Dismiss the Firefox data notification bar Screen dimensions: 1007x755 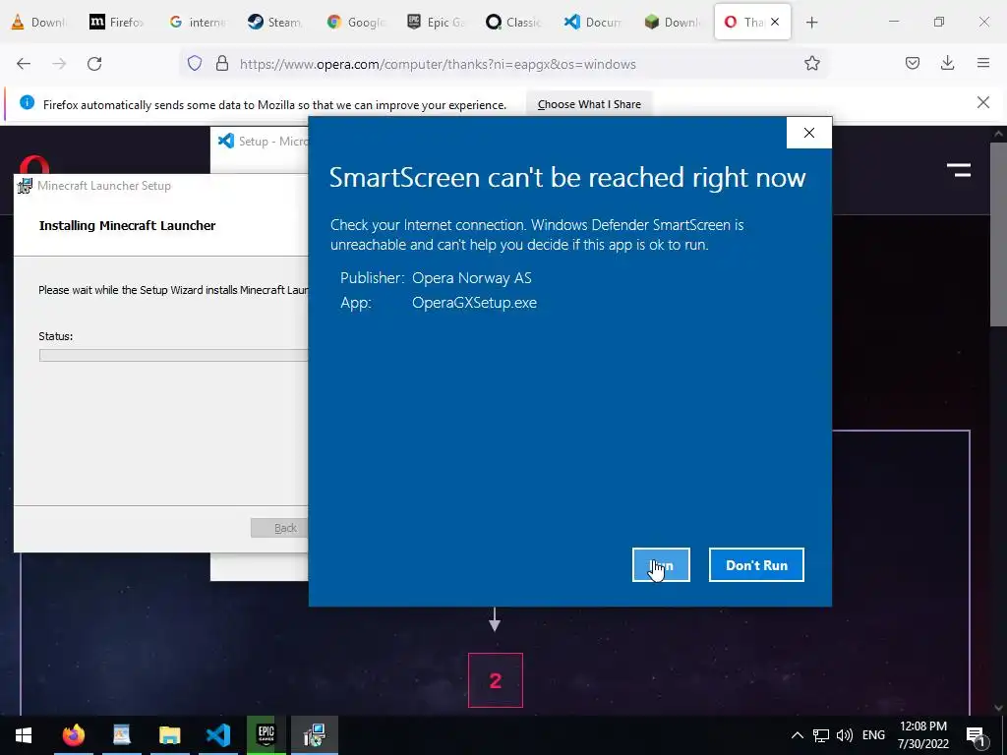coord(982,102)
